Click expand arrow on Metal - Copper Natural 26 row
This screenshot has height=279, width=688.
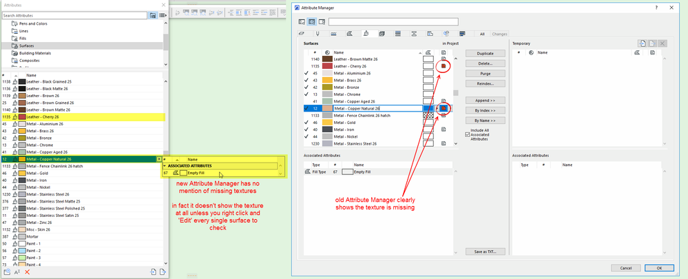(x=159, y=159)
